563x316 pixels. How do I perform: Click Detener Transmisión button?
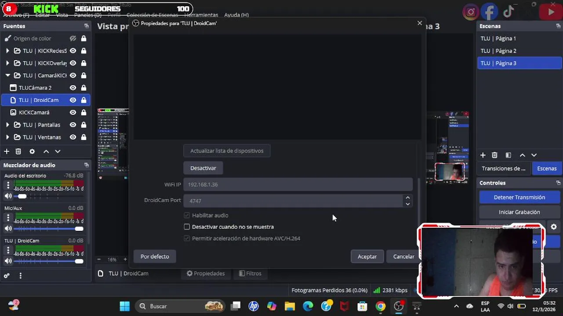[x=519, y=197]
